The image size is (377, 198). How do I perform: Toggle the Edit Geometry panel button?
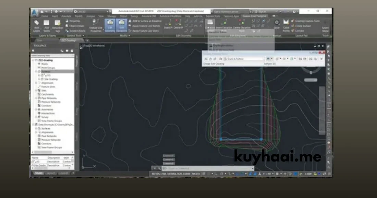pyautogui.click(x=110, y=26)
